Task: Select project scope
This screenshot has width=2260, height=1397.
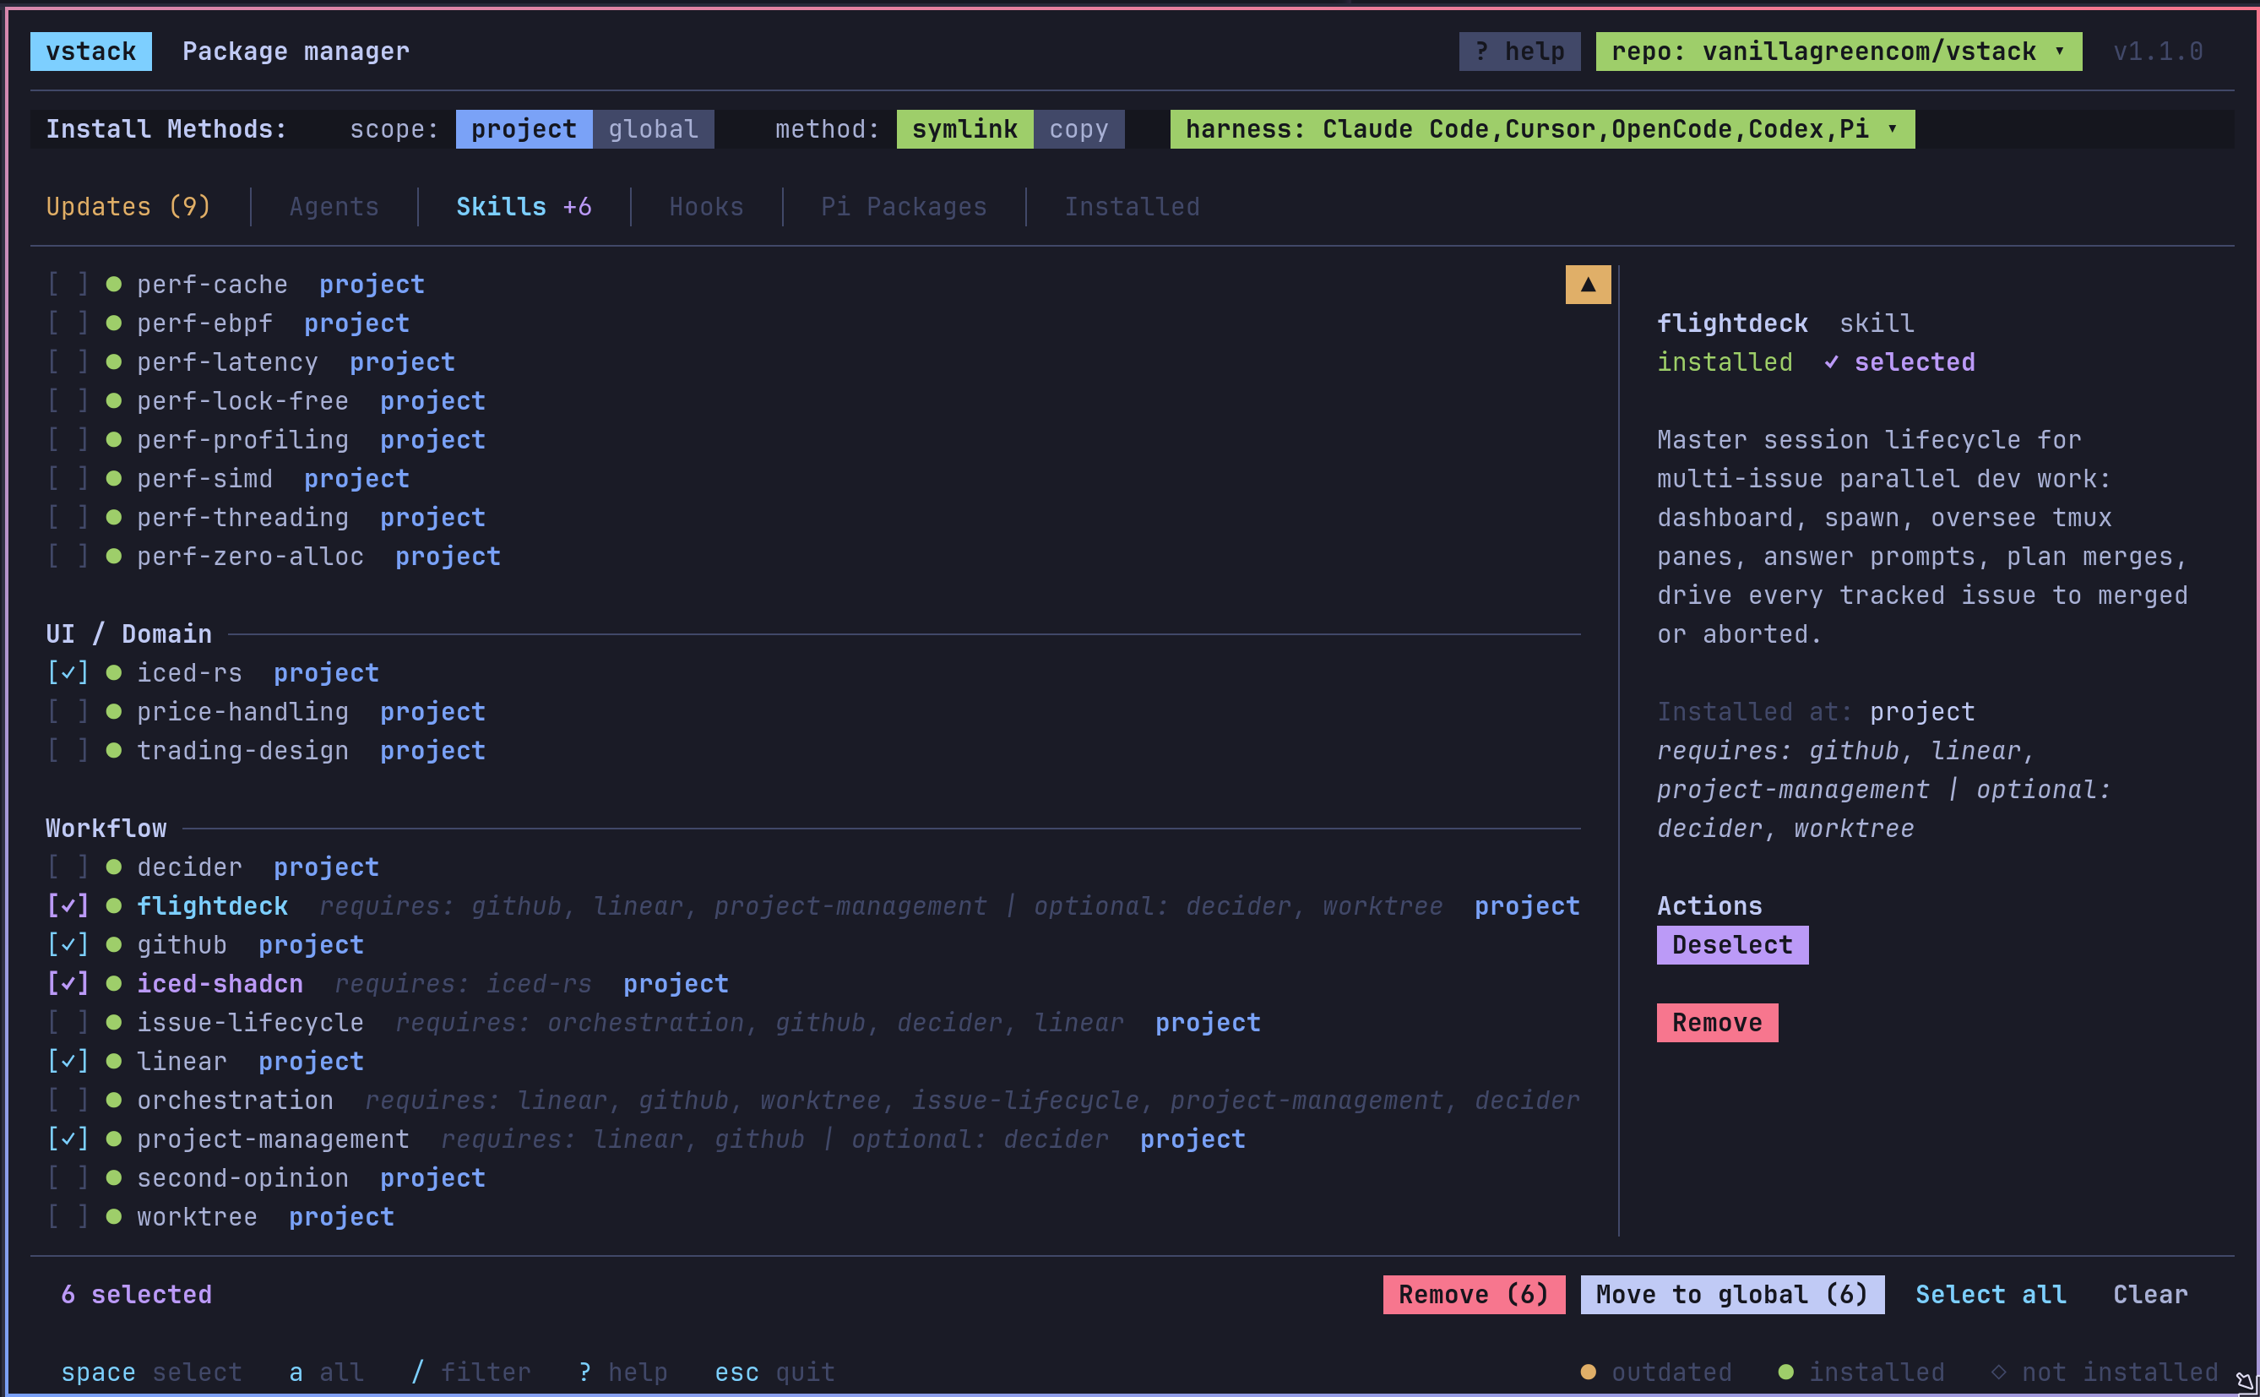Action: coord(524,129)
